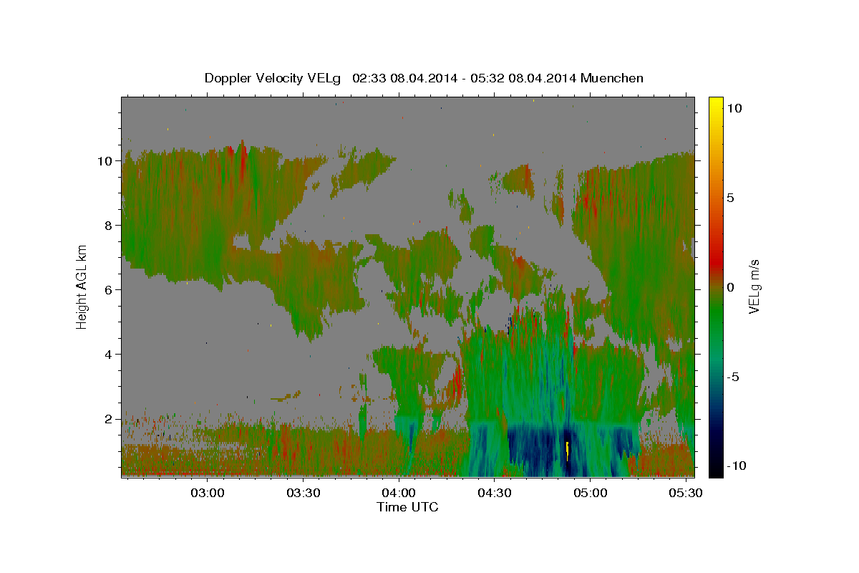Click the yellow spike near 04:50 at low altitude
This screenshot has width=859, height=573.
point(567,451)
